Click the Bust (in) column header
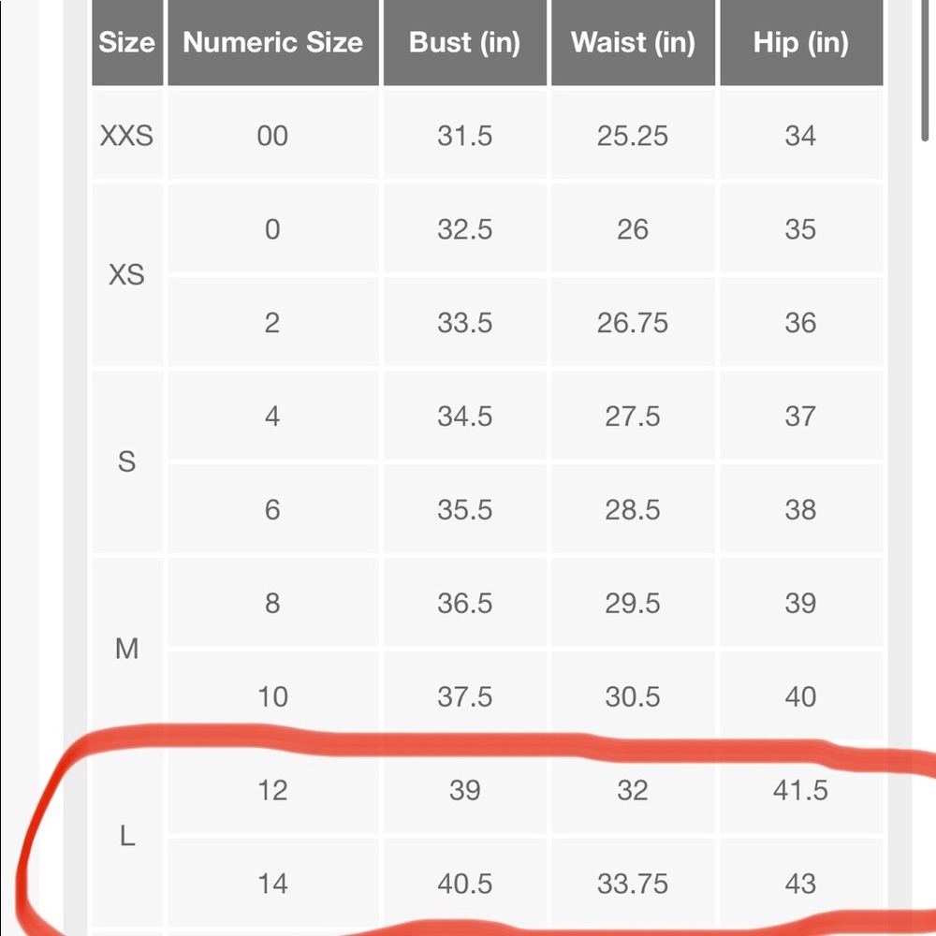The height and width of the screenshot is (936, 936). pyautogui.click(x=464, y=42)
